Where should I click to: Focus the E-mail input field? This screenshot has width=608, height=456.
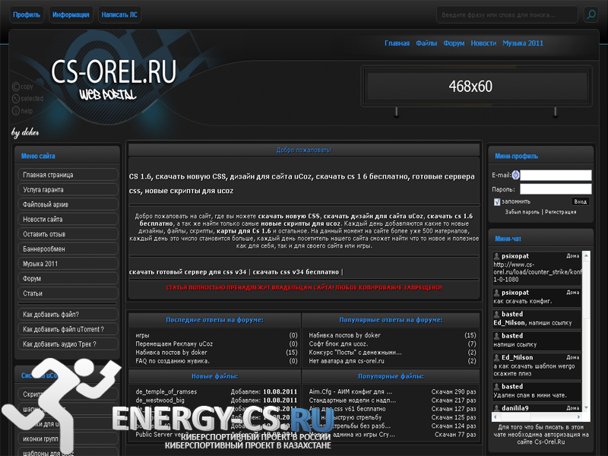pos(556,176)
